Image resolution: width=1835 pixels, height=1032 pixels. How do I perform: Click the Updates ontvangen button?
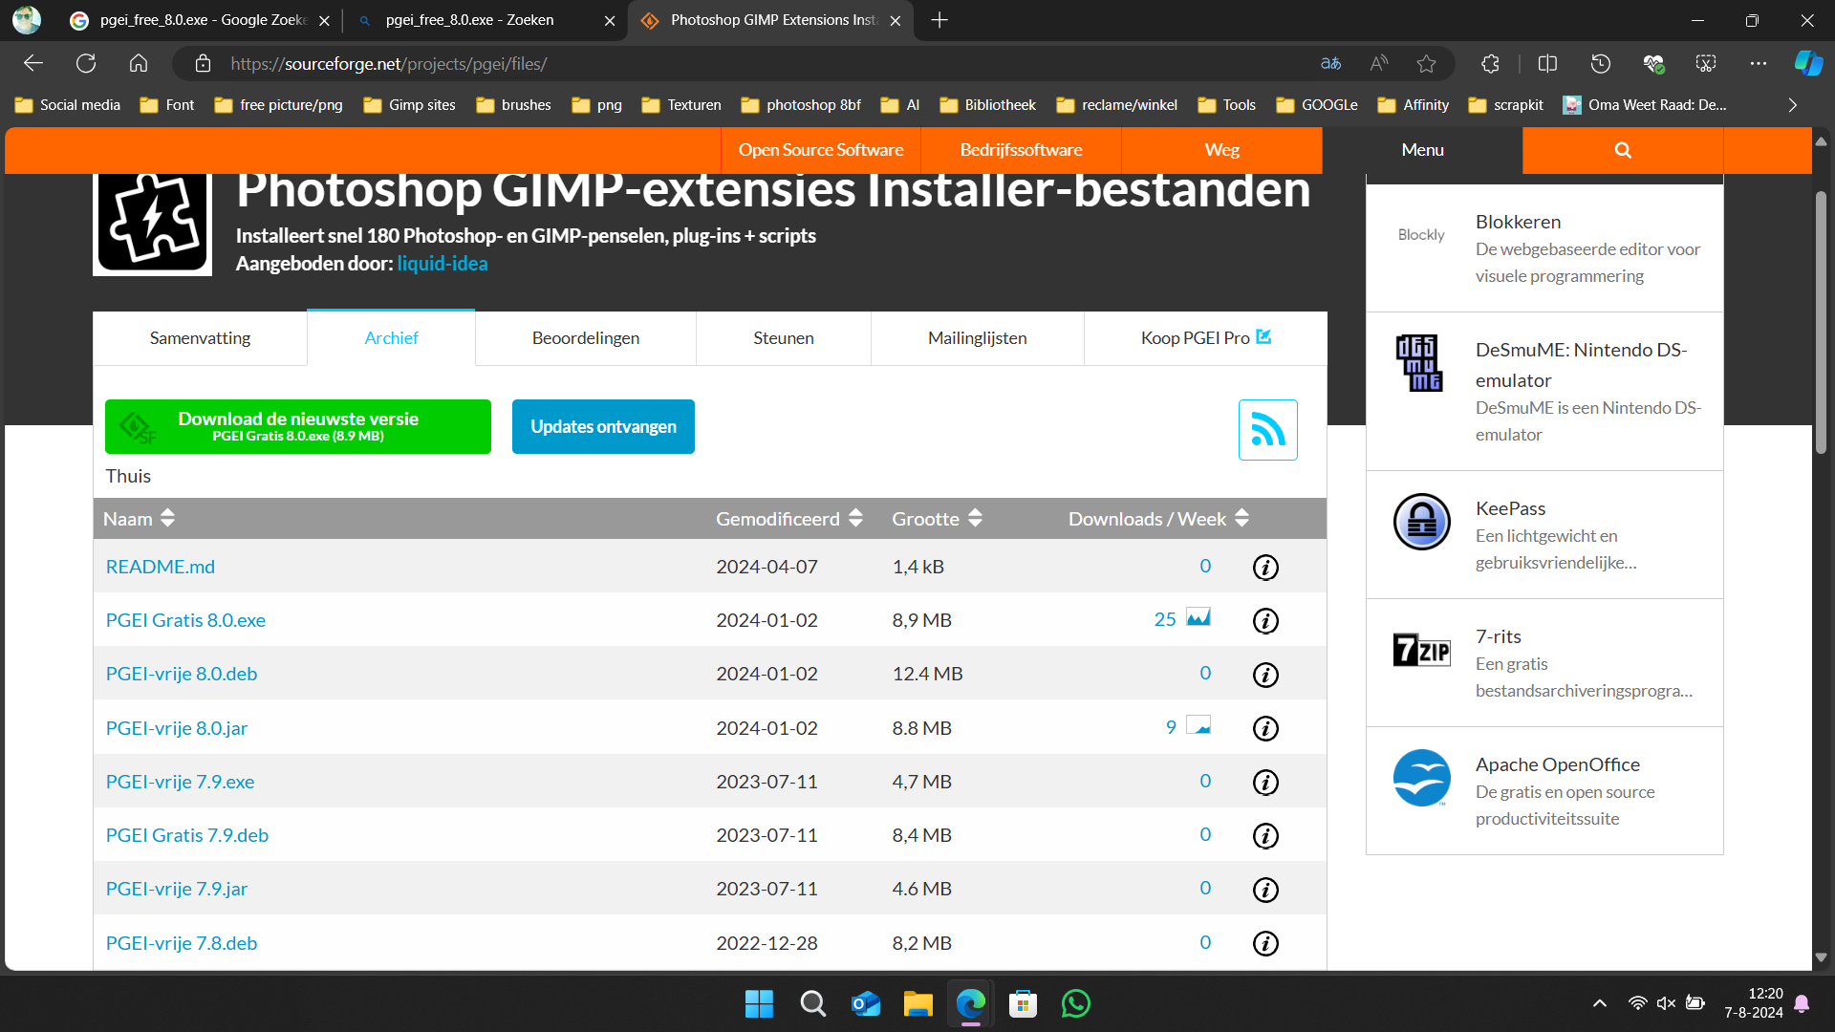pyautogui.click(x=603, y=426)
